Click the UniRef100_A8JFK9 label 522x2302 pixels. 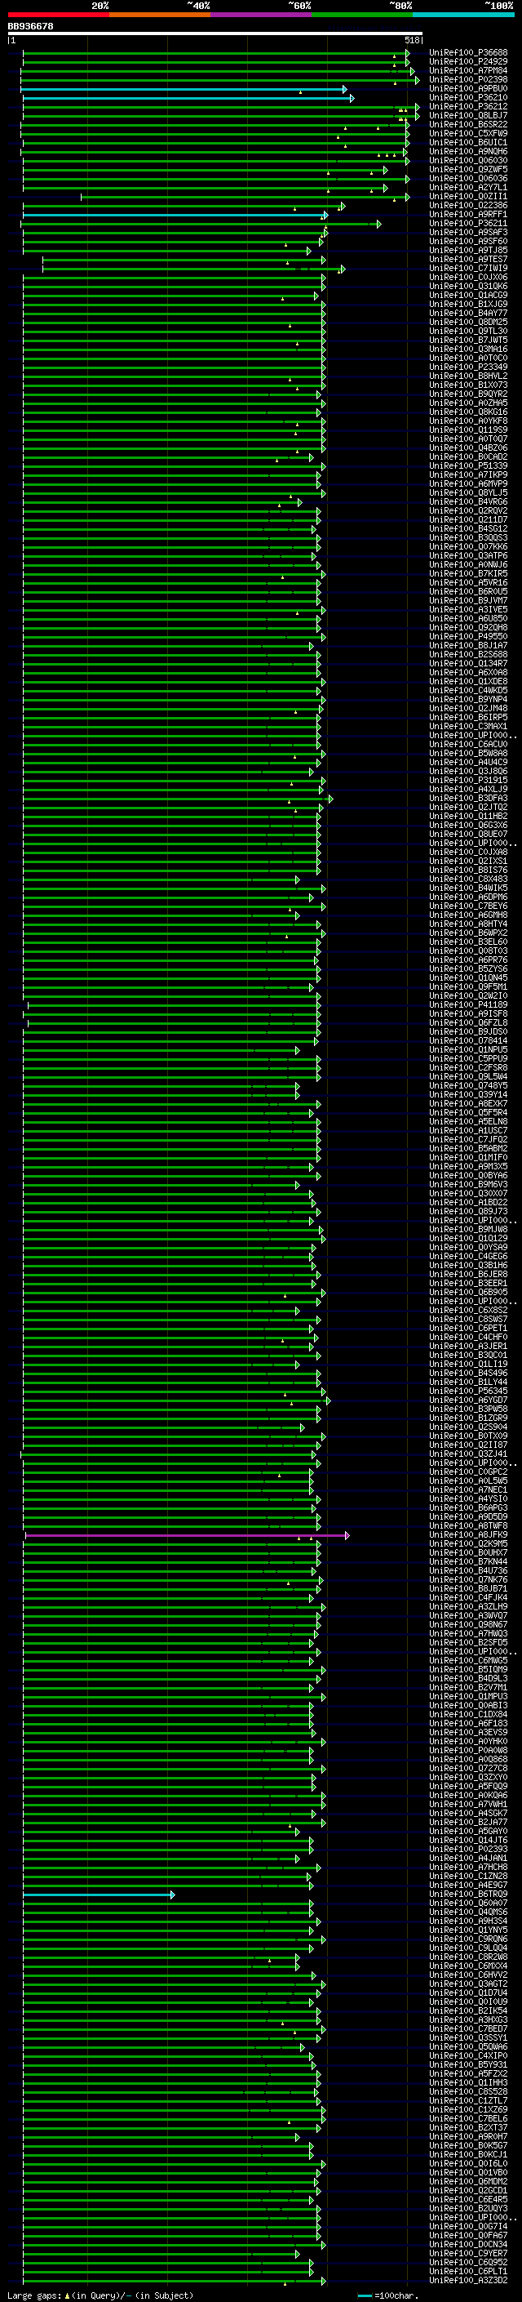click(x=468, y=1535)
